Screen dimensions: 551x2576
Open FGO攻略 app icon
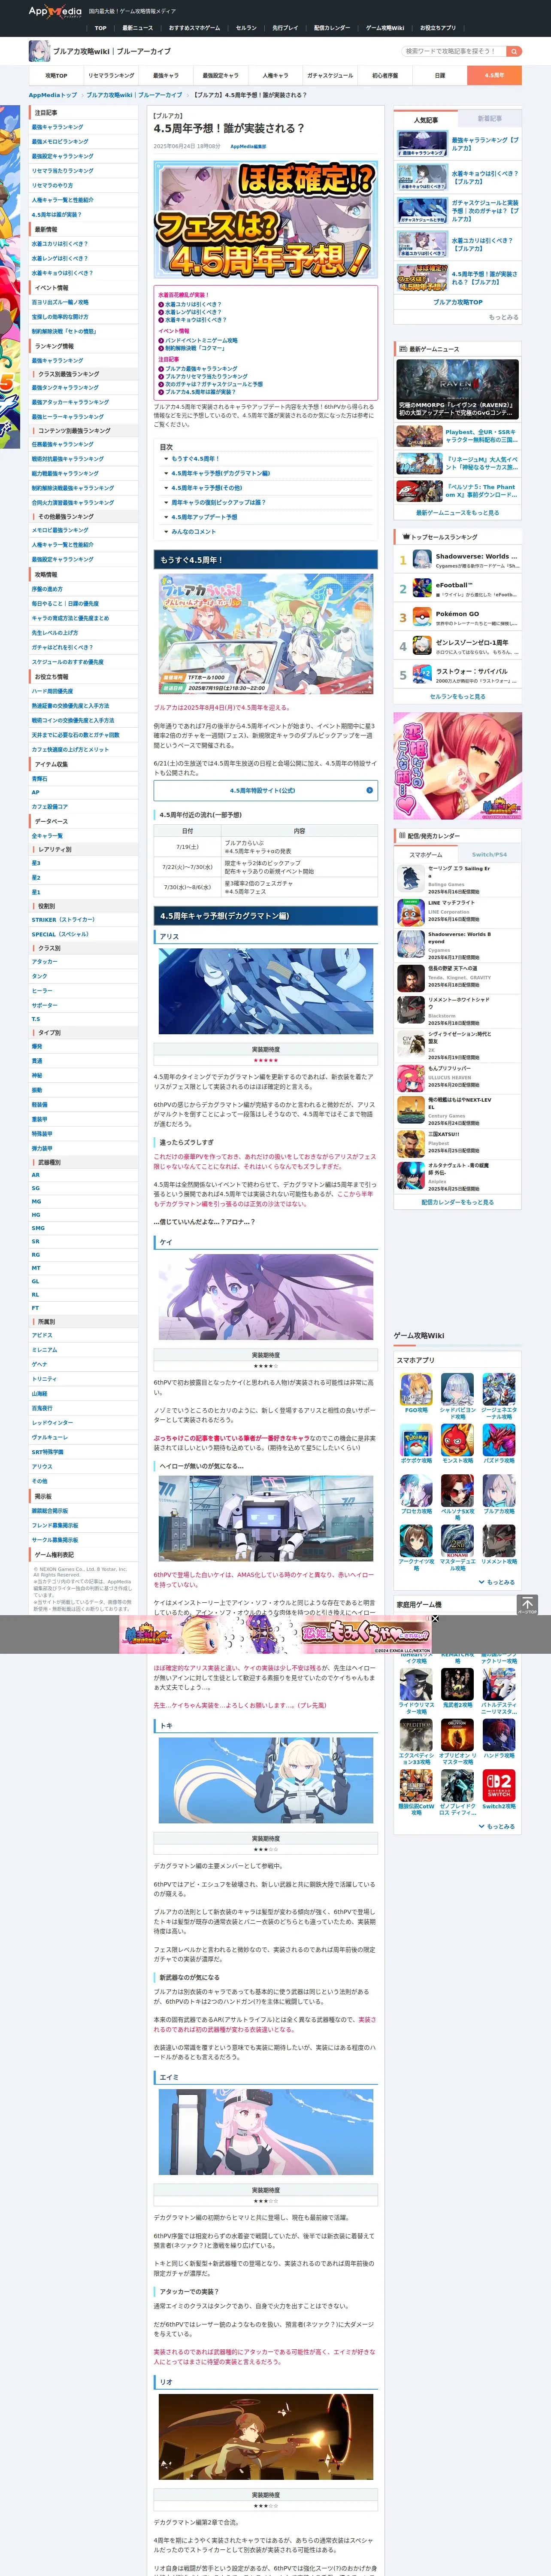416,1389
